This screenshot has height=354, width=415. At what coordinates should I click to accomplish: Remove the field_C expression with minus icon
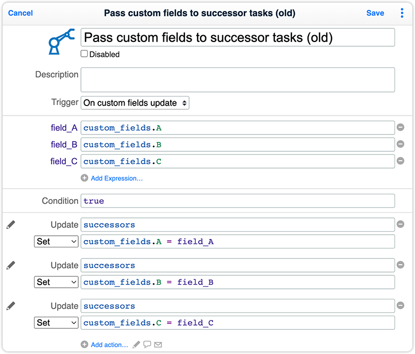point(400,161)
